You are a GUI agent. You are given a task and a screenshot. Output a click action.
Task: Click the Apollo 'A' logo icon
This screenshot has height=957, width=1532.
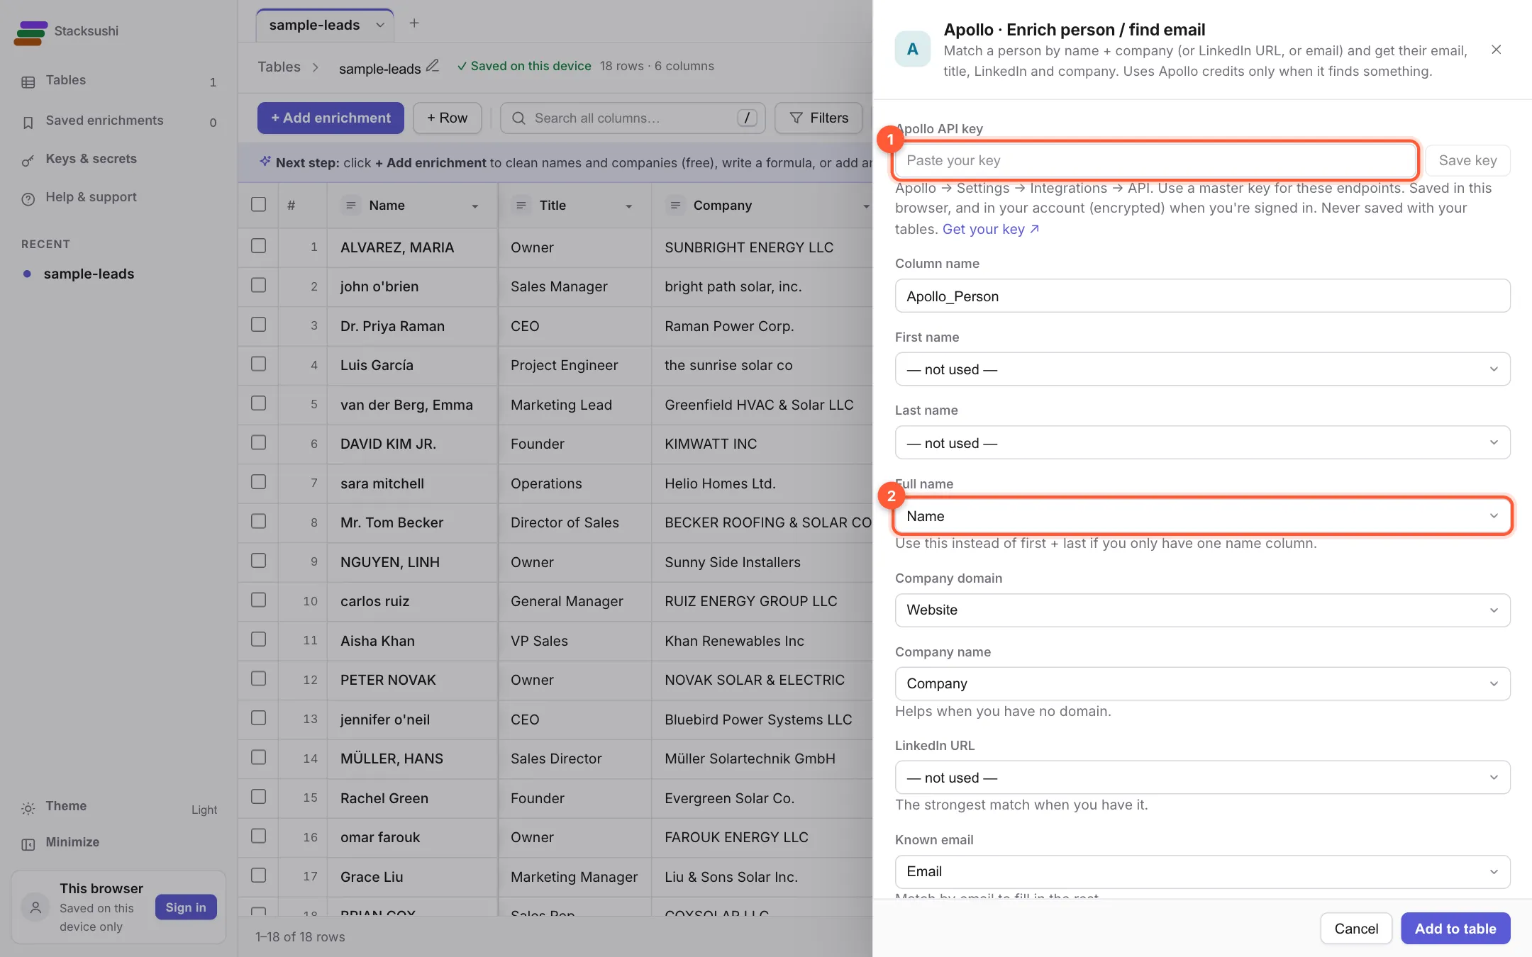[912, 49]
